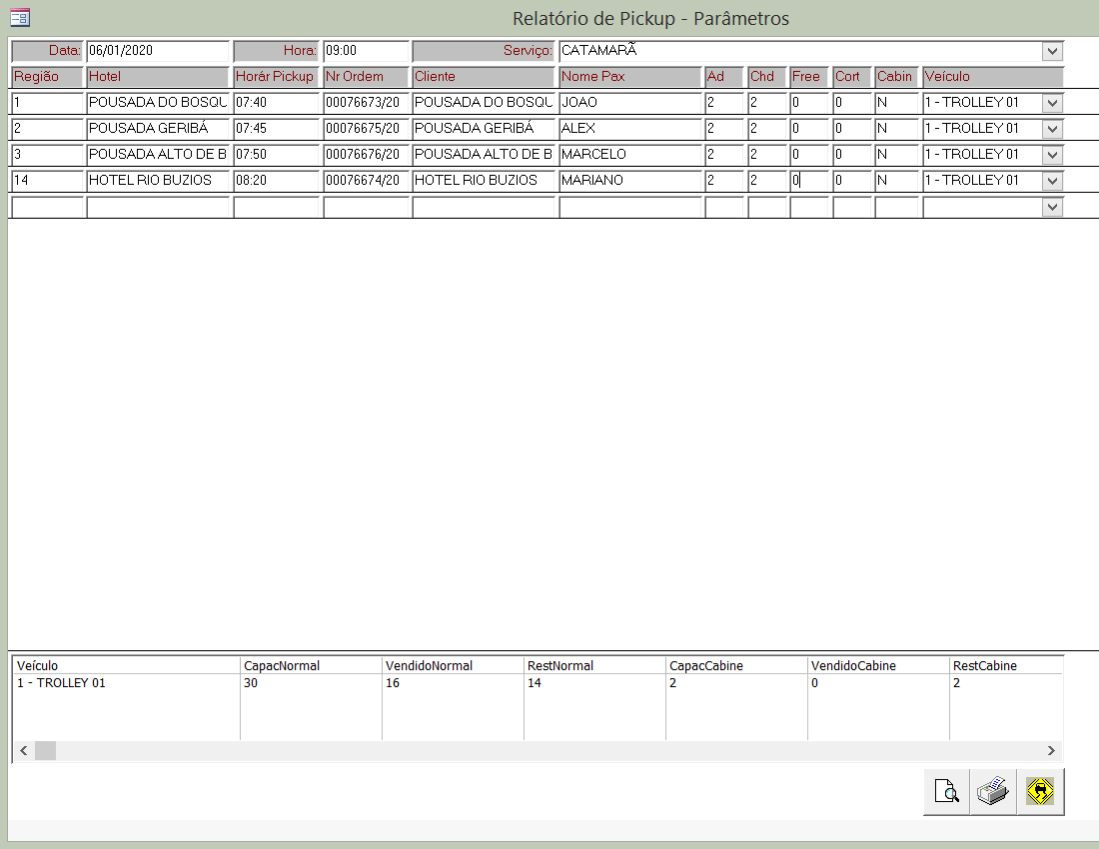1099x849 pixels.
Task: Expand Veículo dropdown for MARIANO row
Action: [1052, 181]
